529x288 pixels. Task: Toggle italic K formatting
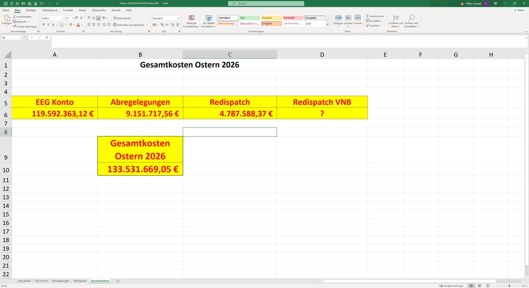coord(48,25)
